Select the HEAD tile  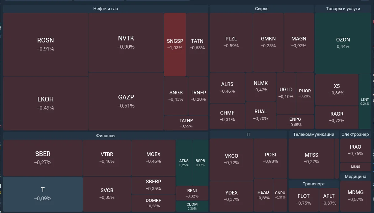tap(263, 195)
